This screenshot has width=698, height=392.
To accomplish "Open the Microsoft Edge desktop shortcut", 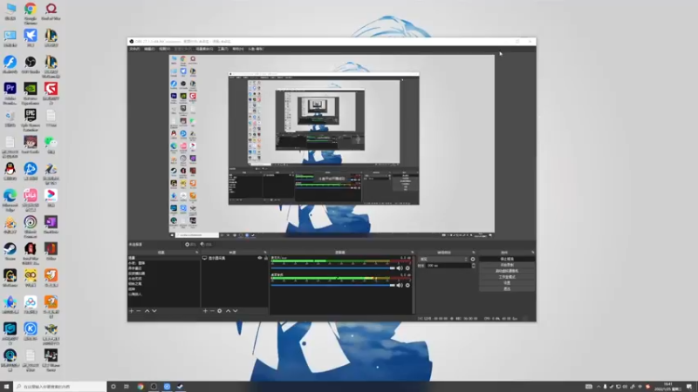I will tap(10, 199).
